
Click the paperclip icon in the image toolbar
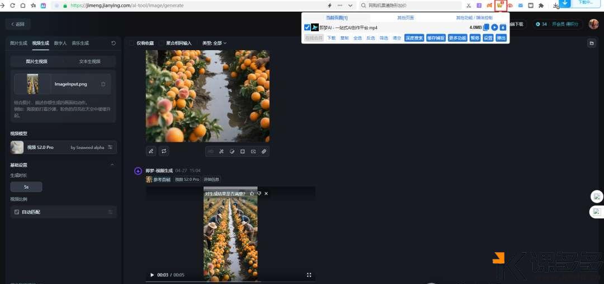pyautogui.click(x=264, y=151)
